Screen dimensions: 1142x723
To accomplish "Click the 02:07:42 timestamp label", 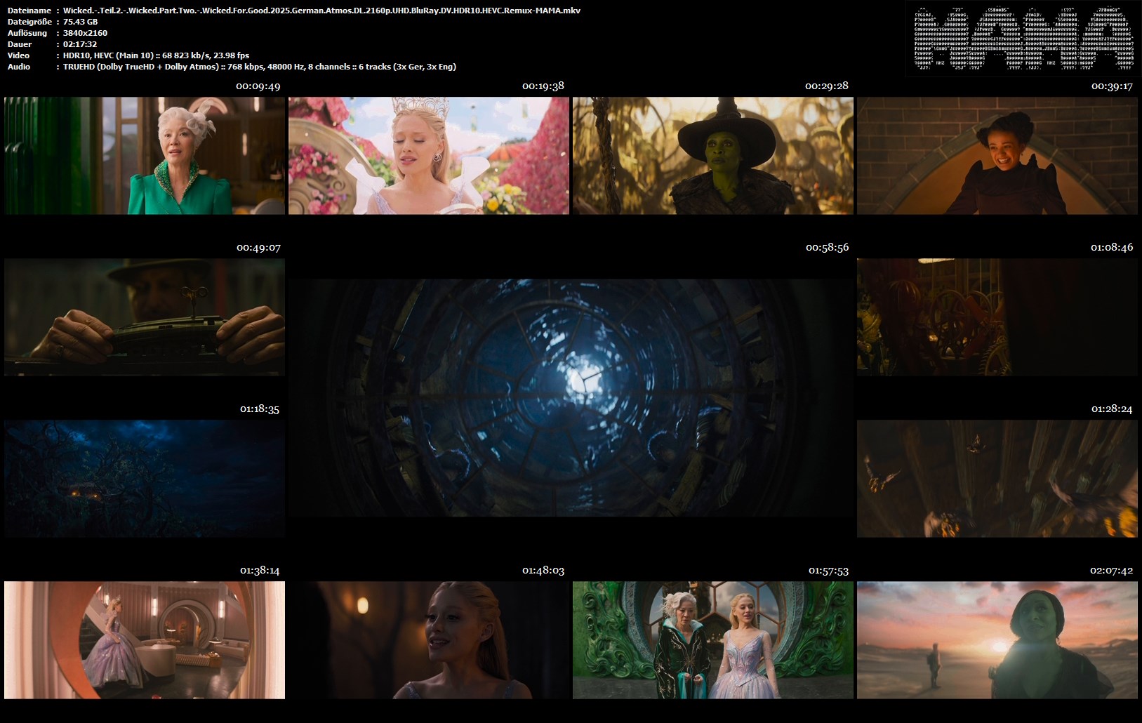I will point(1112,571).
